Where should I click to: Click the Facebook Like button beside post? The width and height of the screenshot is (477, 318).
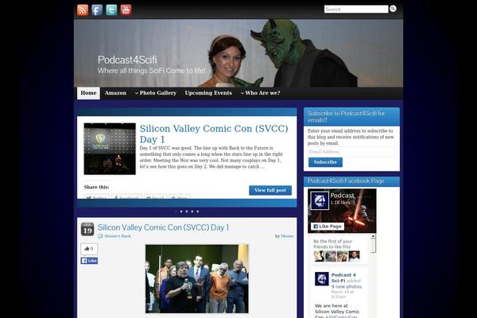(x=89, y=261)
